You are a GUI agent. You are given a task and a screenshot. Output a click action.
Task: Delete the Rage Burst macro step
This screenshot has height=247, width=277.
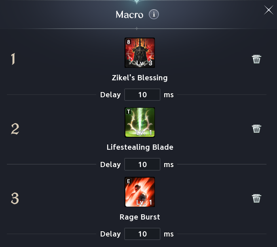[x=256, y=198]
